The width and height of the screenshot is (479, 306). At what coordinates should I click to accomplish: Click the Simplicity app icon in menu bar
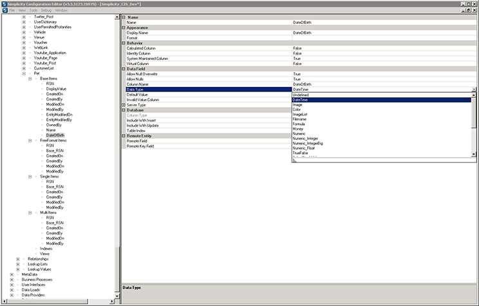[x=5, y=10]
